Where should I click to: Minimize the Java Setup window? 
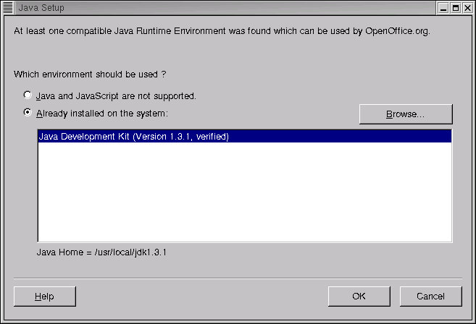(443, 7)
